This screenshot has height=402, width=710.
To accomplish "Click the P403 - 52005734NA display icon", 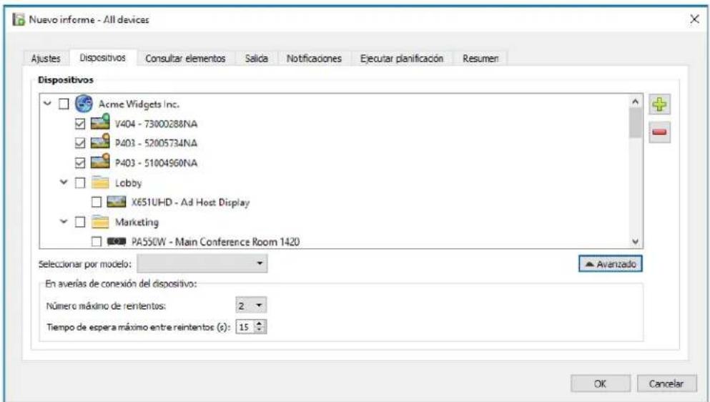I will click(100, 142).
